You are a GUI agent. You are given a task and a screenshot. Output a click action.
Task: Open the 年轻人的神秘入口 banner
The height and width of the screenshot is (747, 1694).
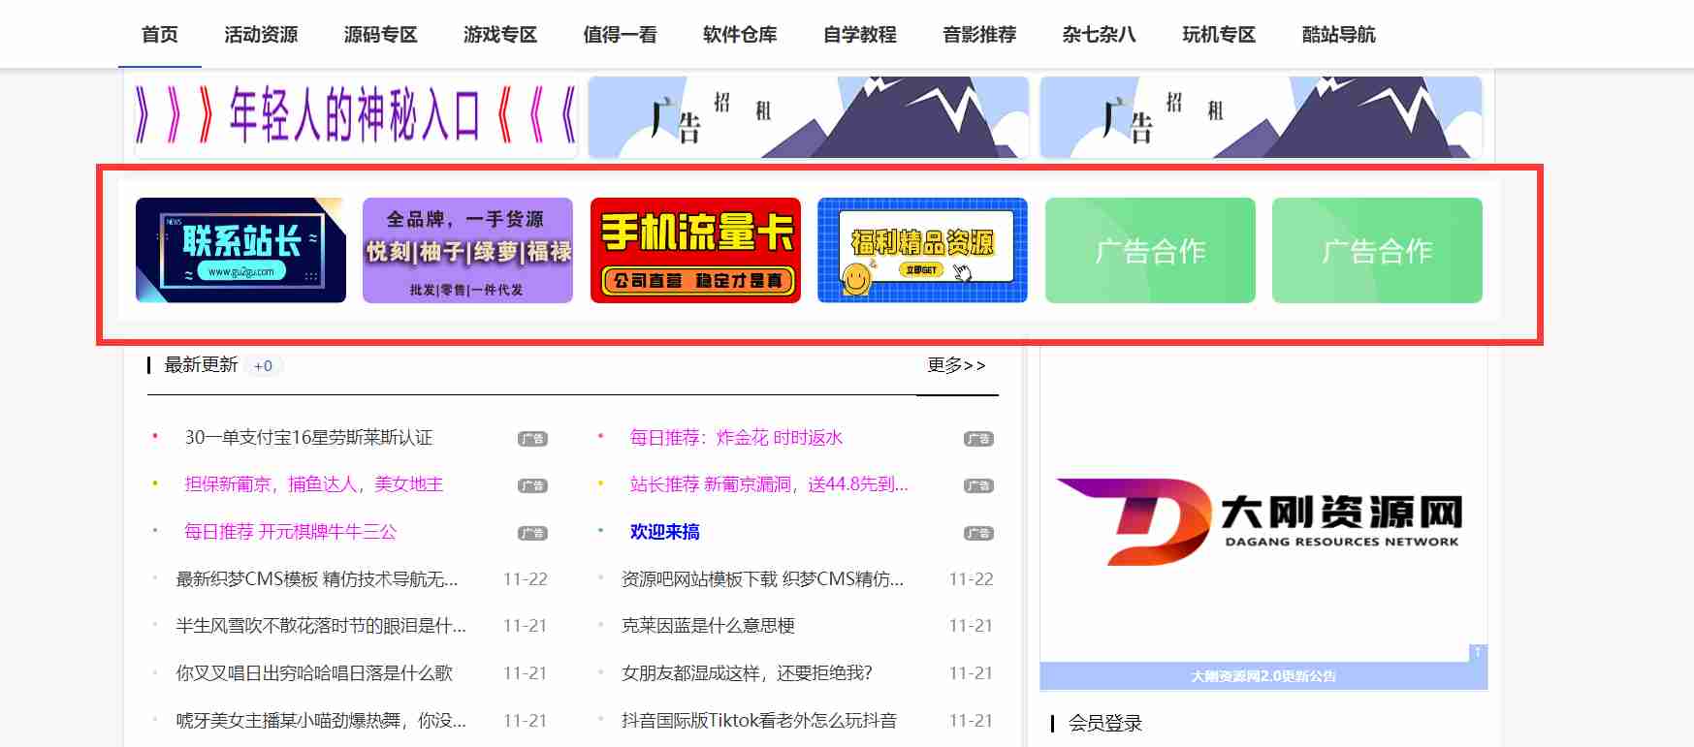356,117
